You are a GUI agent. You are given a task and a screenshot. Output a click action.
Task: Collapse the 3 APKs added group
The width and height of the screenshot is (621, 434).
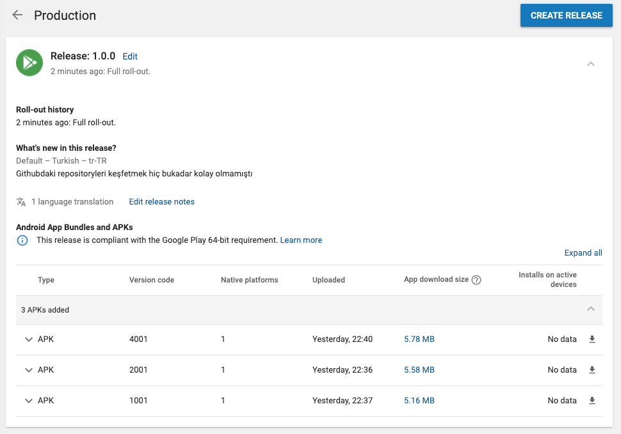tap(591, 309)
